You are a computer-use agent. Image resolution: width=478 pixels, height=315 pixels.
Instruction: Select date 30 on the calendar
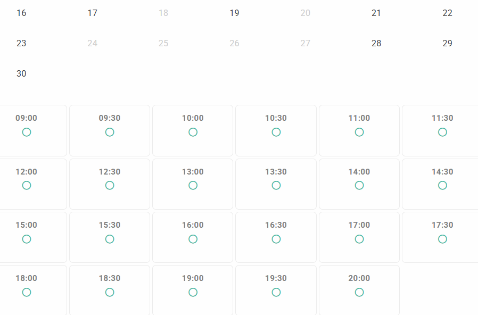point(21,73)
